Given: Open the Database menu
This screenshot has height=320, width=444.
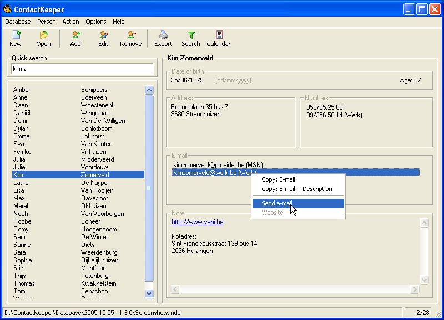Looking at the screenshot, I should [x=18, y=22].
